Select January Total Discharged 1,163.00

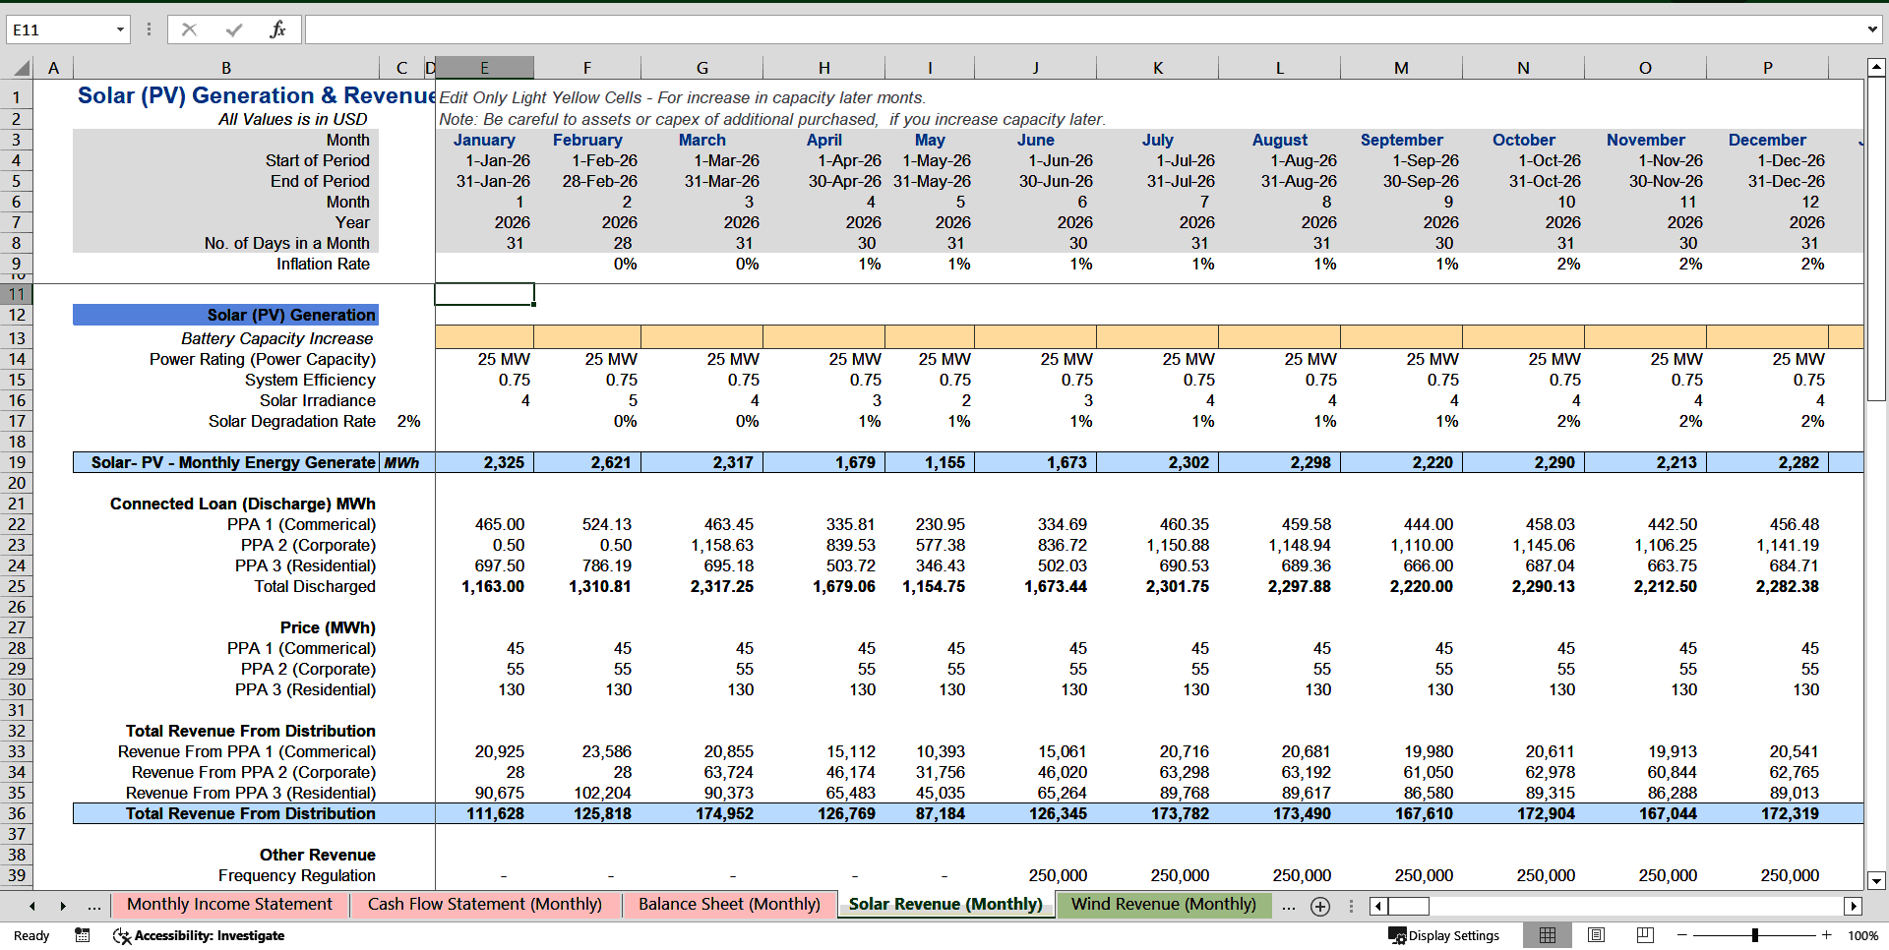click(484, 586)
